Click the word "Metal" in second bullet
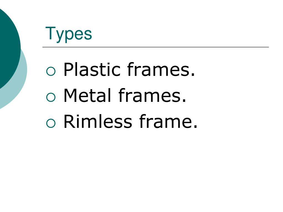The height and width of the screenshot is (212, 283). click(87, 95)
